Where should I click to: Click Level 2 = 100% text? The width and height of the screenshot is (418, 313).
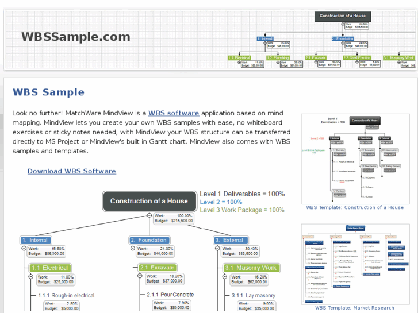(221, 202)
